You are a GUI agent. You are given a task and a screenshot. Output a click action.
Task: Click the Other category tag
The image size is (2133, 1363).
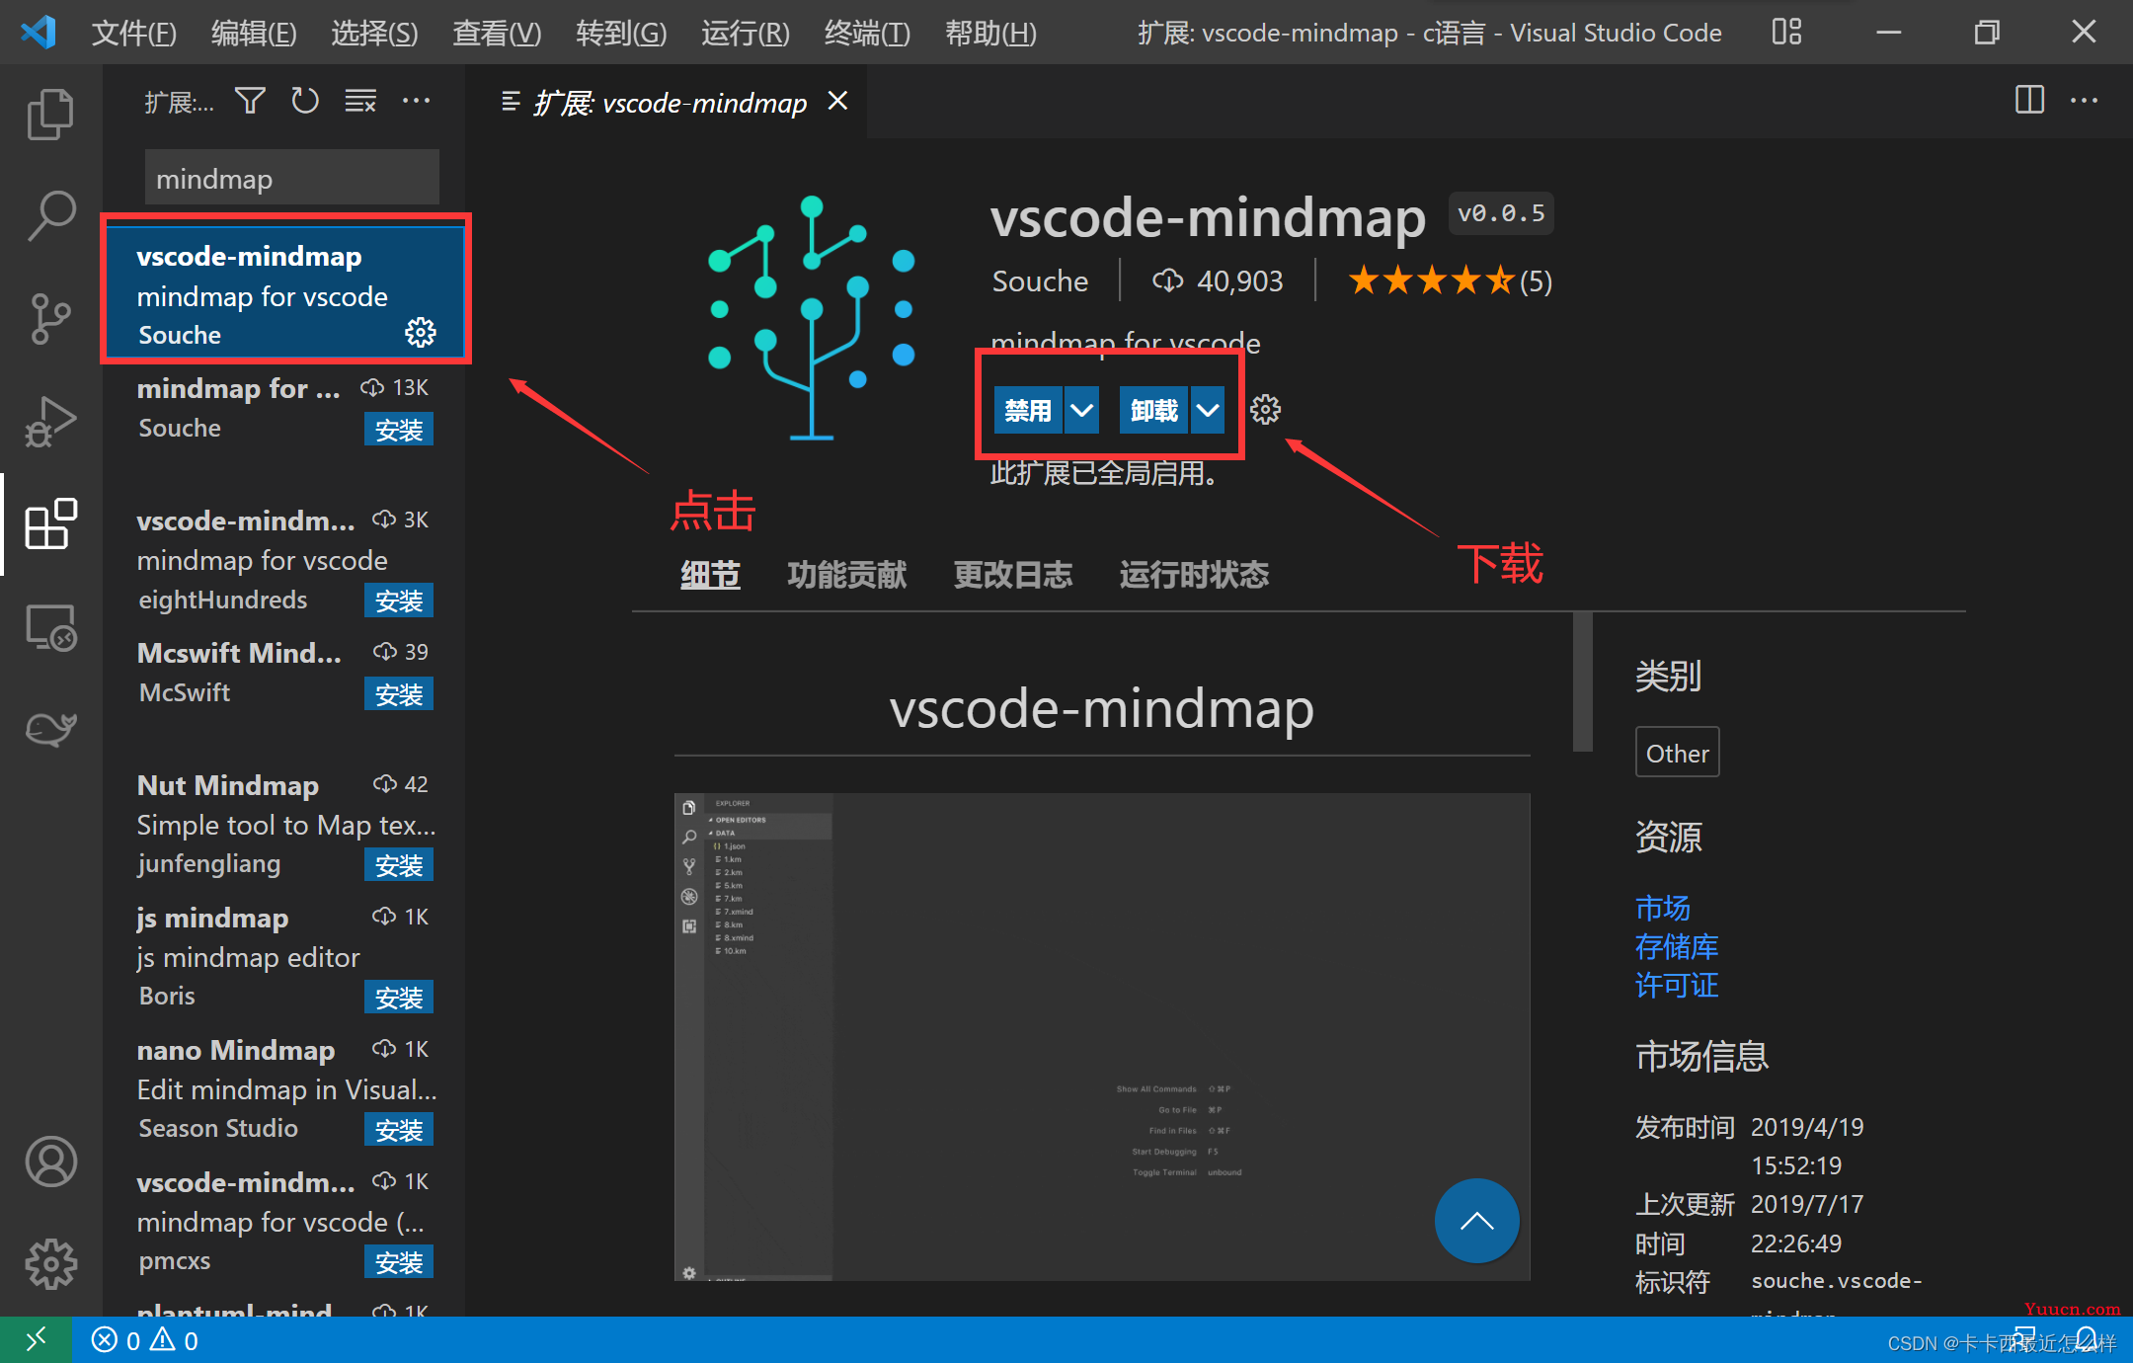(x=1677, y=753)
